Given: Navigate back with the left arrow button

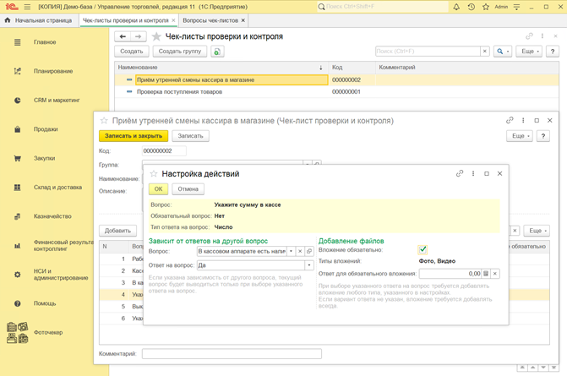Looking at the screenshot, I should click(123, 37).
